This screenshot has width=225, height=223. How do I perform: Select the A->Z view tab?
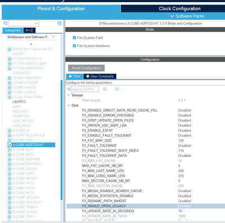pos(29,30)
